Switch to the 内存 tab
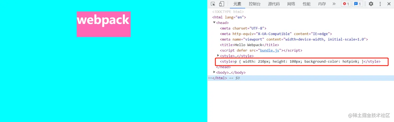 (322, 4)
